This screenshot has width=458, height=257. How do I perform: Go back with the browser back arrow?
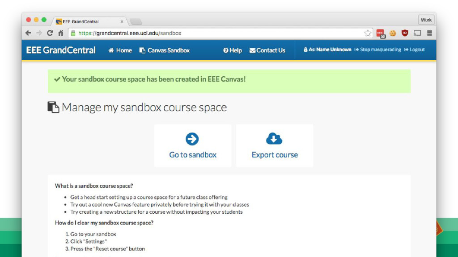(x=28, y=33)
